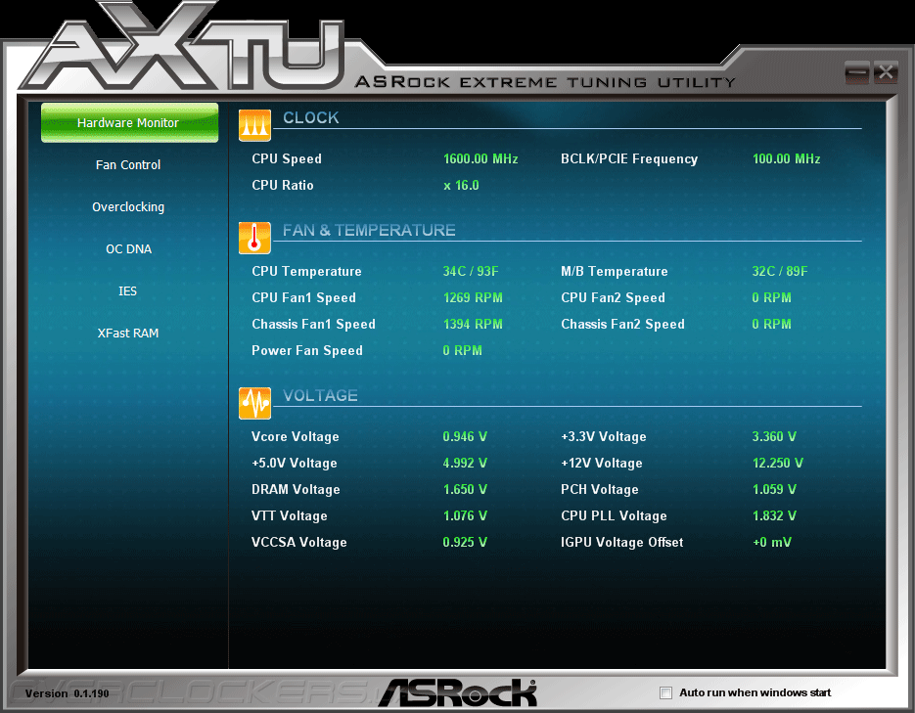
Task: Click Chassis Fan1 Speed value 1394 RPM
Action: (x=473, y=324)
